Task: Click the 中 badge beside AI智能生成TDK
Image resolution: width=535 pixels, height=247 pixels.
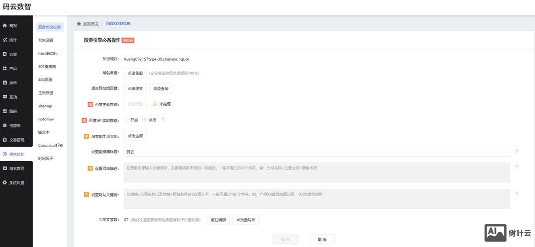Action: pos(86,136)
